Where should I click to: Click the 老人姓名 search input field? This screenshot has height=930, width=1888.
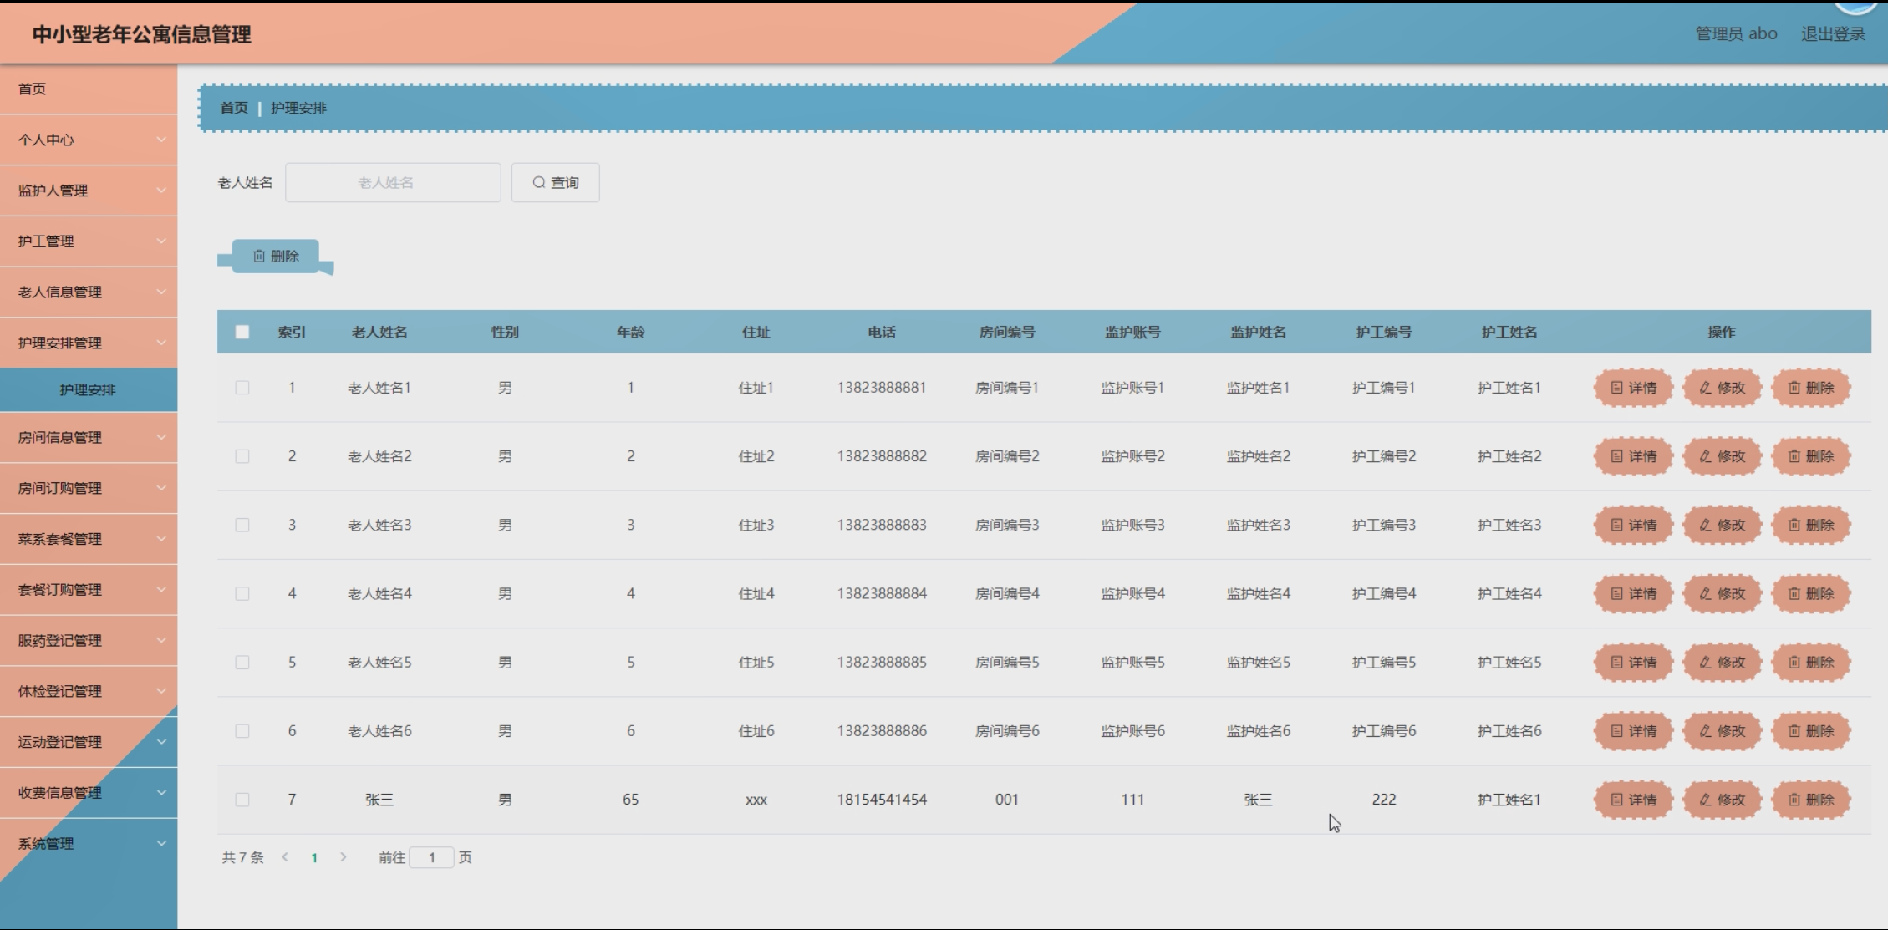point(392,182)
